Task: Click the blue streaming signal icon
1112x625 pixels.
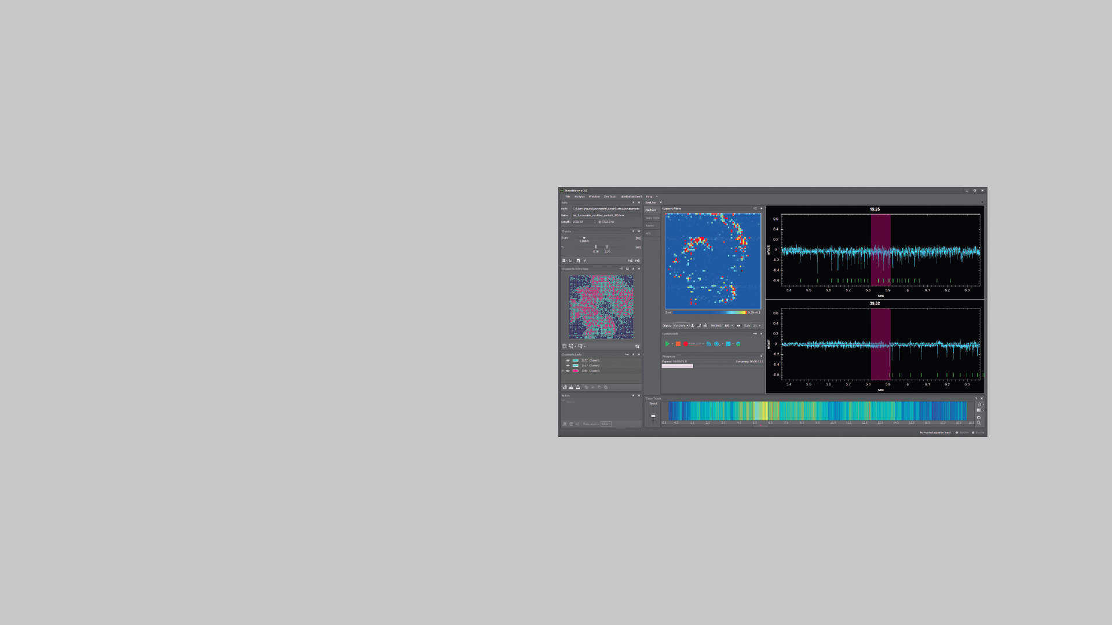Action: click(709, 344)
